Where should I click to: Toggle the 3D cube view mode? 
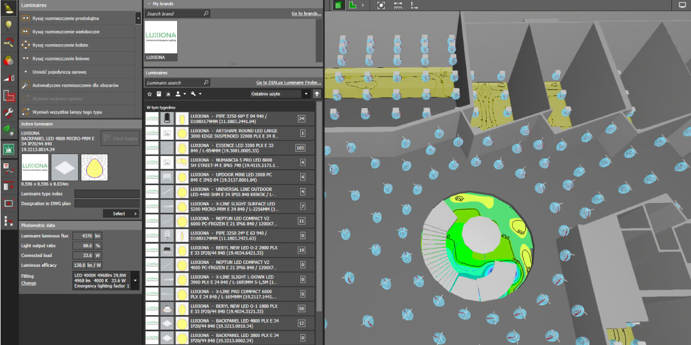pyautogui.click(x=339, y=5)
